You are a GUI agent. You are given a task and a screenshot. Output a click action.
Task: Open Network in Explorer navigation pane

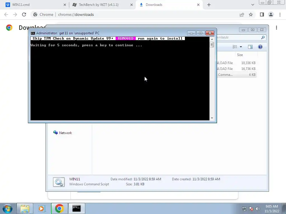tap(63, 133)
